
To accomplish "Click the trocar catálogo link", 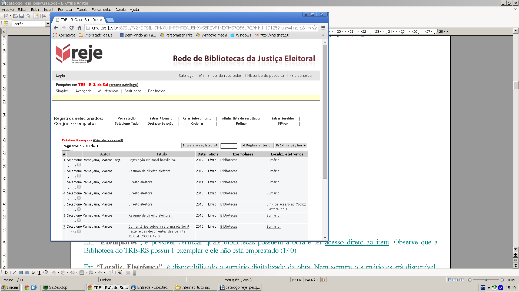I will click(124, 85).
